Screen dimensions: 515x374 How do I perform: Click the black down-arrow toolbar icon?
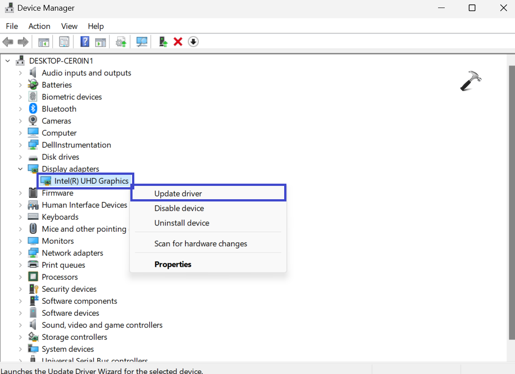[193, 42]
